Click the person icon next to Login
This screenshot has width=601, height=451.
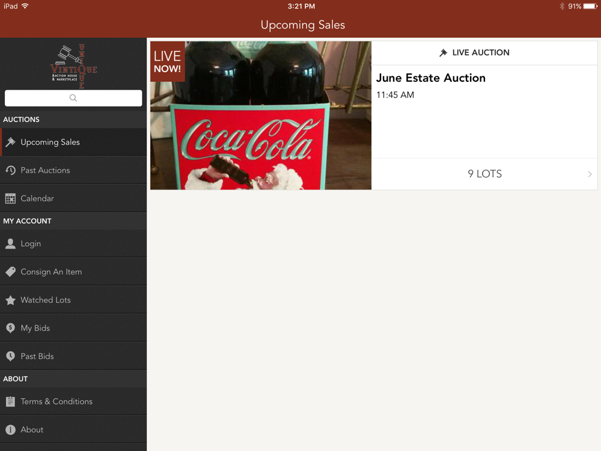(10, 244)
